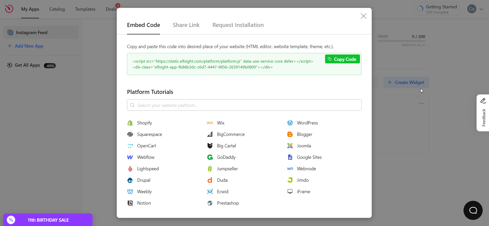Click the iFrame monitor icon
Image resolution: width=489 pixels, height=226 pixels.
[290, 191]
